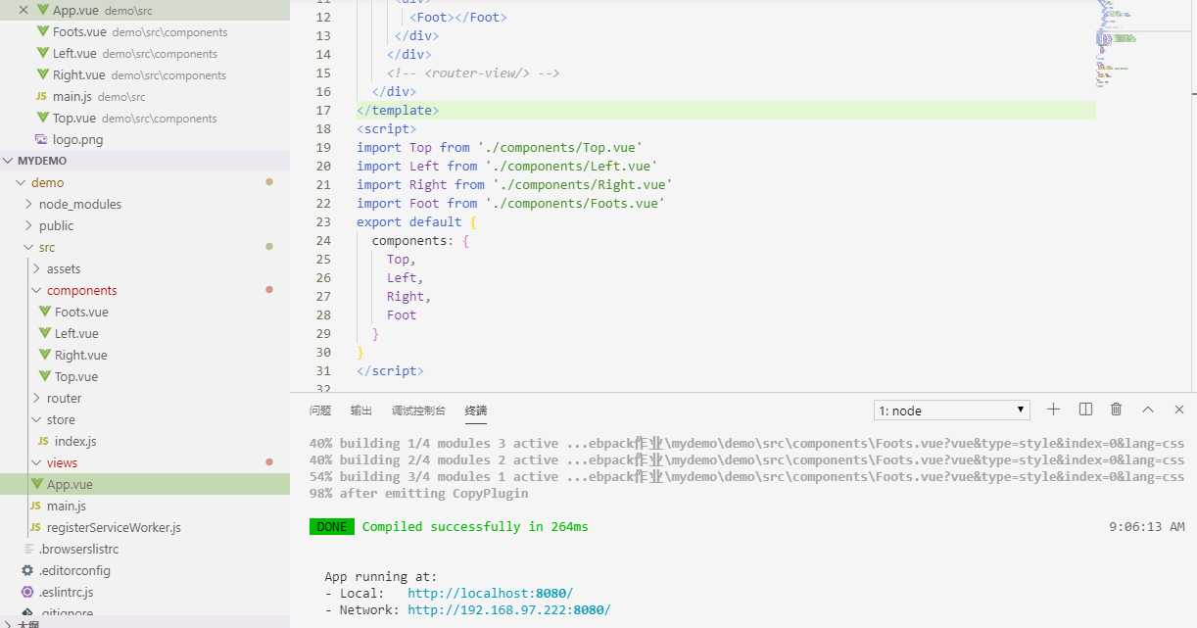Viewport: 1197px width, 628px height.
Task: Expand the public folder
Action: click(x=145, y=225)
